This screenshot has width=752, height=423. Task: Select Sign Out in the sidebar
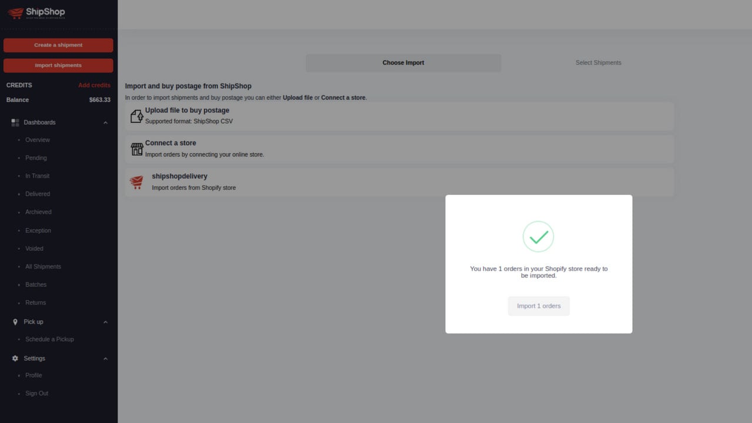pyautogui.click(x=36, y=393)
